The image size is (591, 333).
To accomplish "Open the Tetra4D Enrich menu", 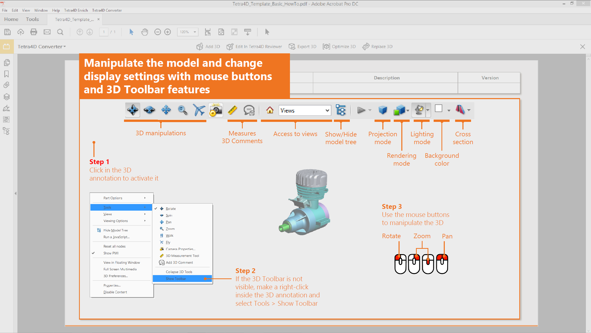I will click(x=76, y=10).
